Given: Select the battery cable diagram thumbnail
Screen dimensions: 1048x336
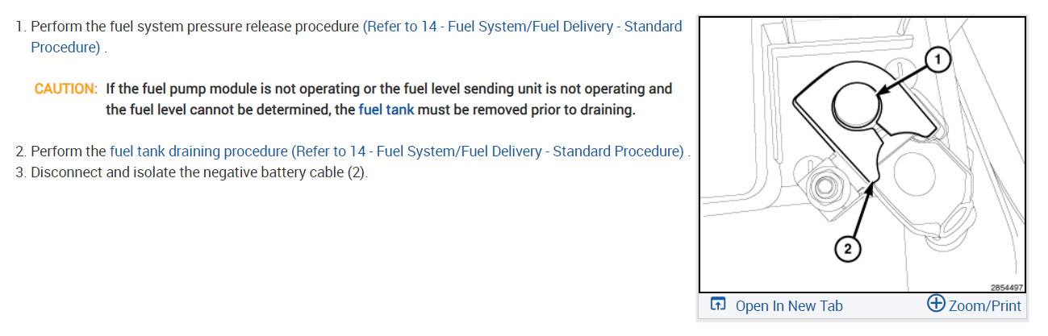Looking at the screenshot, I should point(862,155).
